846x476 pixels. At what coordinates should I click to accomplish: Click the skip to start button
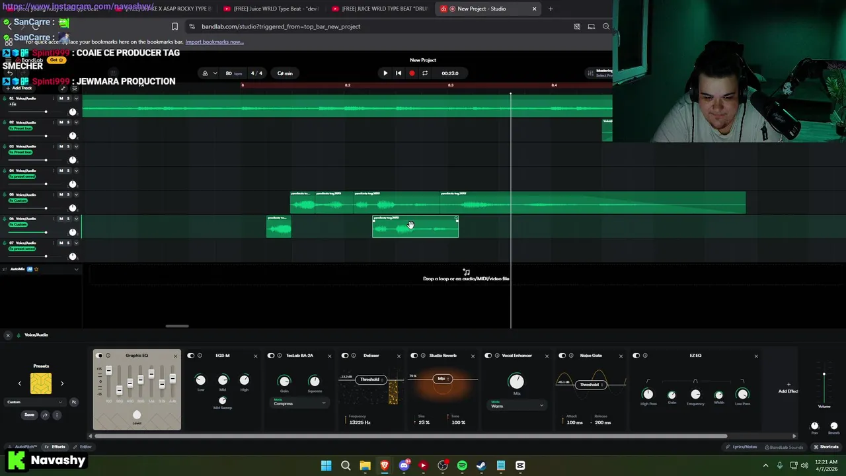click(399, 73)
